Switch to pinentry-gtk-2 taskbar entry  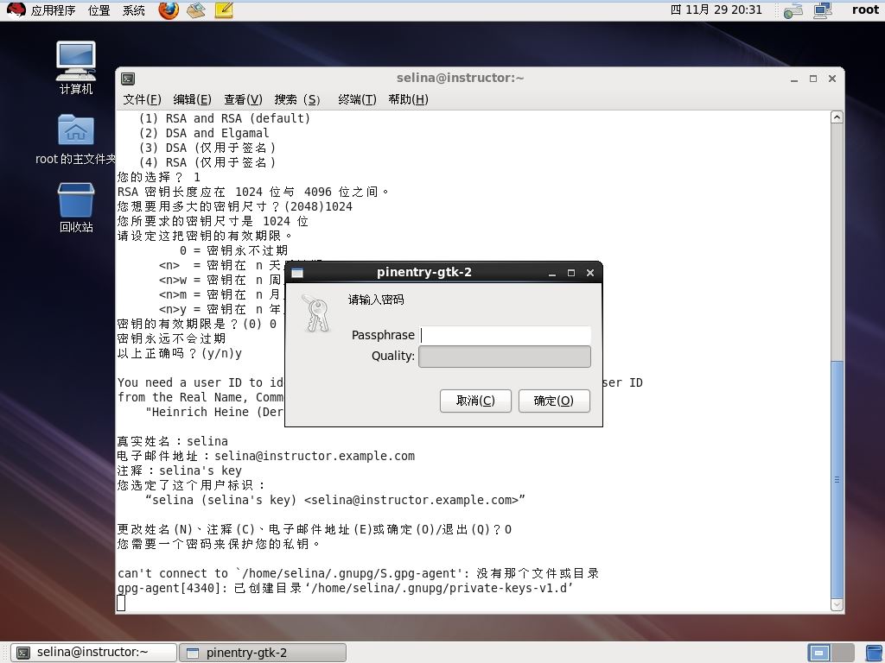coord(263,653)
